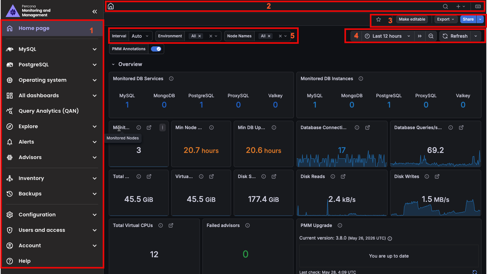The width and height of the screenshot is (487, 274).
Task: Click the PostgreSQL count in Monitored DB Instances
Action: (389, 105)
